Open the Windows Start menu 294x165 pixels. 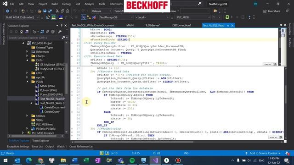tap(6, 160)
